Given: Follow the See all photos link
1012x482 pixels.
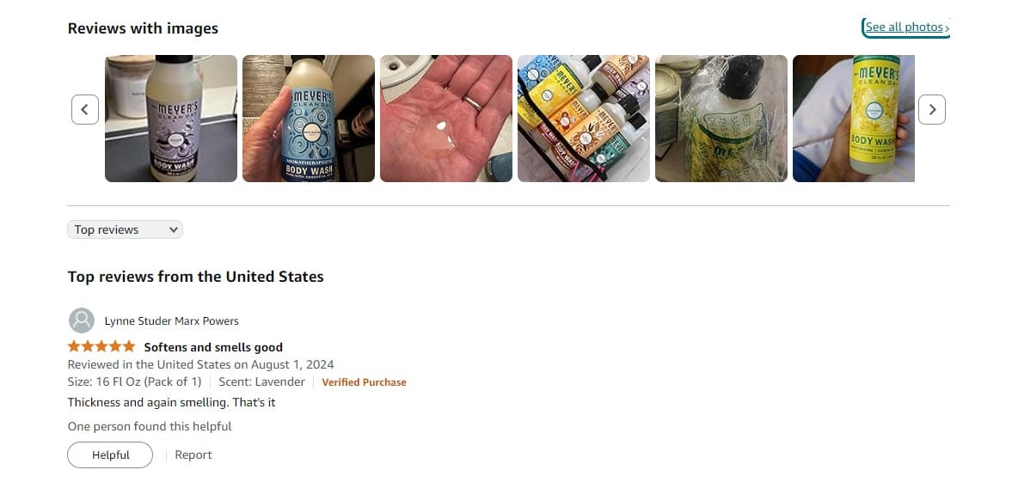Looking at the screenshot, I should click(905, 27).
